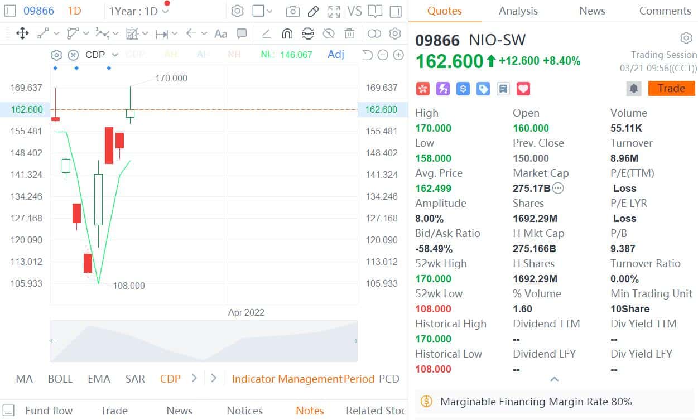The width and height of the screenshot is (698, 420).
Task: Open Indicator Management
Action: [287, 379]
